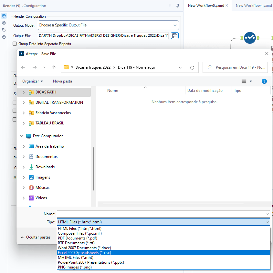This screenshot has width=273, height=273.
Task: Expand the address bar path history
Action: coord(180,68)
